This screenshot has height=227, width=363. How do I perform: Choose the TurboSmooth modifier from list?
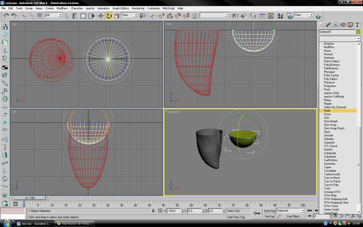pos(332,175)
